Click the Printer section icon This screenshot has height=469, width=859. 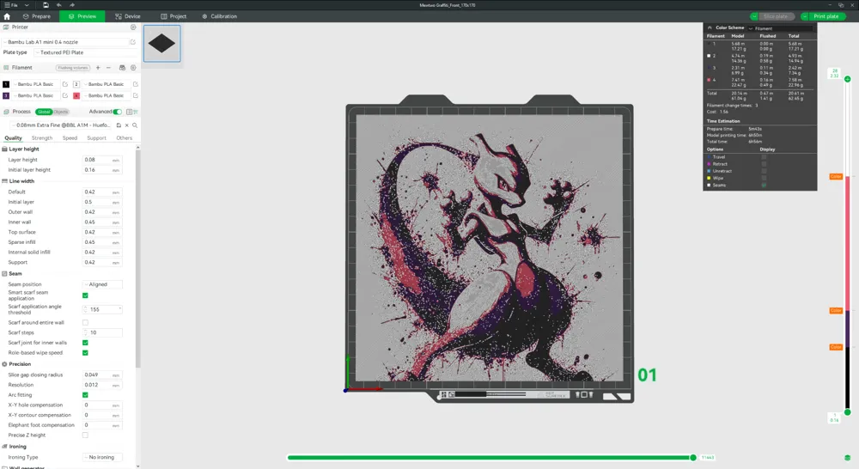click(x=6, y=27)
